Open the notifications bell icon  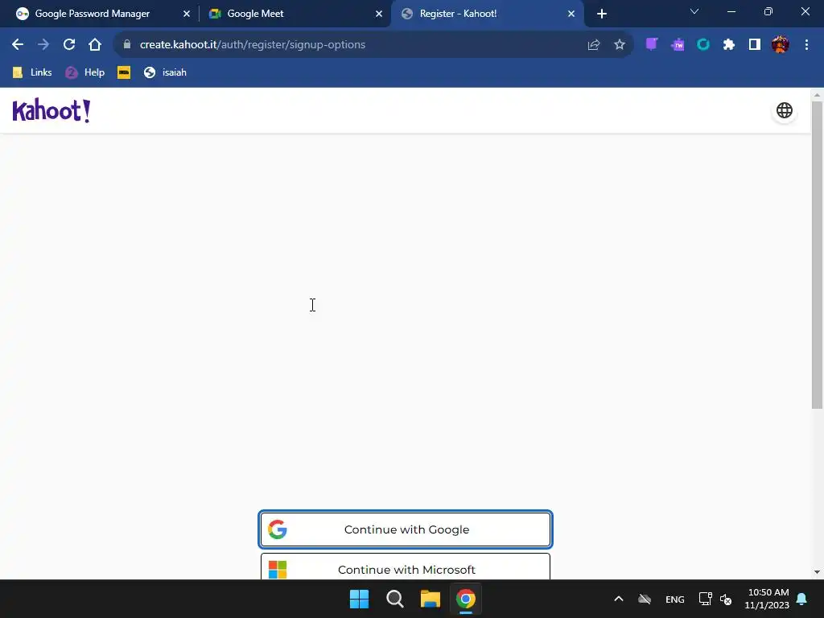pos(802,599)
